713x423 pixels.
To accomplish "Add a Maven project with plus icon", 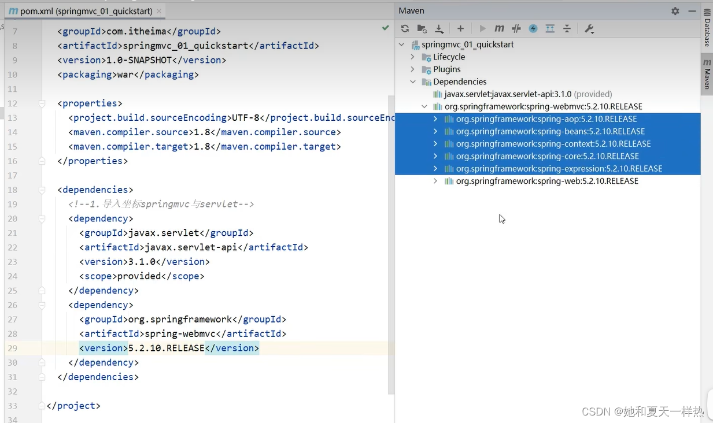I will point(460,28).
